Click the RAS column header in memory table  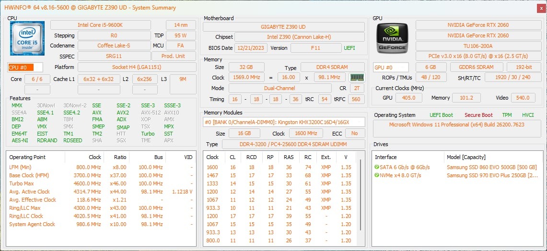(289, 157)
